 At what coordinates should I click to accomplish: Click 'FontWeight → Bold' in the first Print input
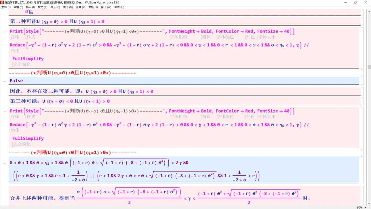190,31
